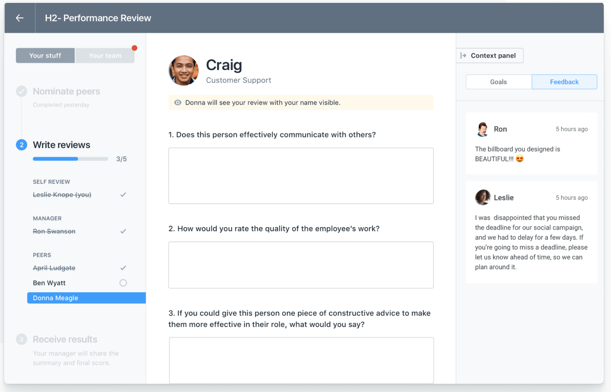Select April Ludgate peer review
This screenshot has width=611, height=392.
click(x=54, y=268)
